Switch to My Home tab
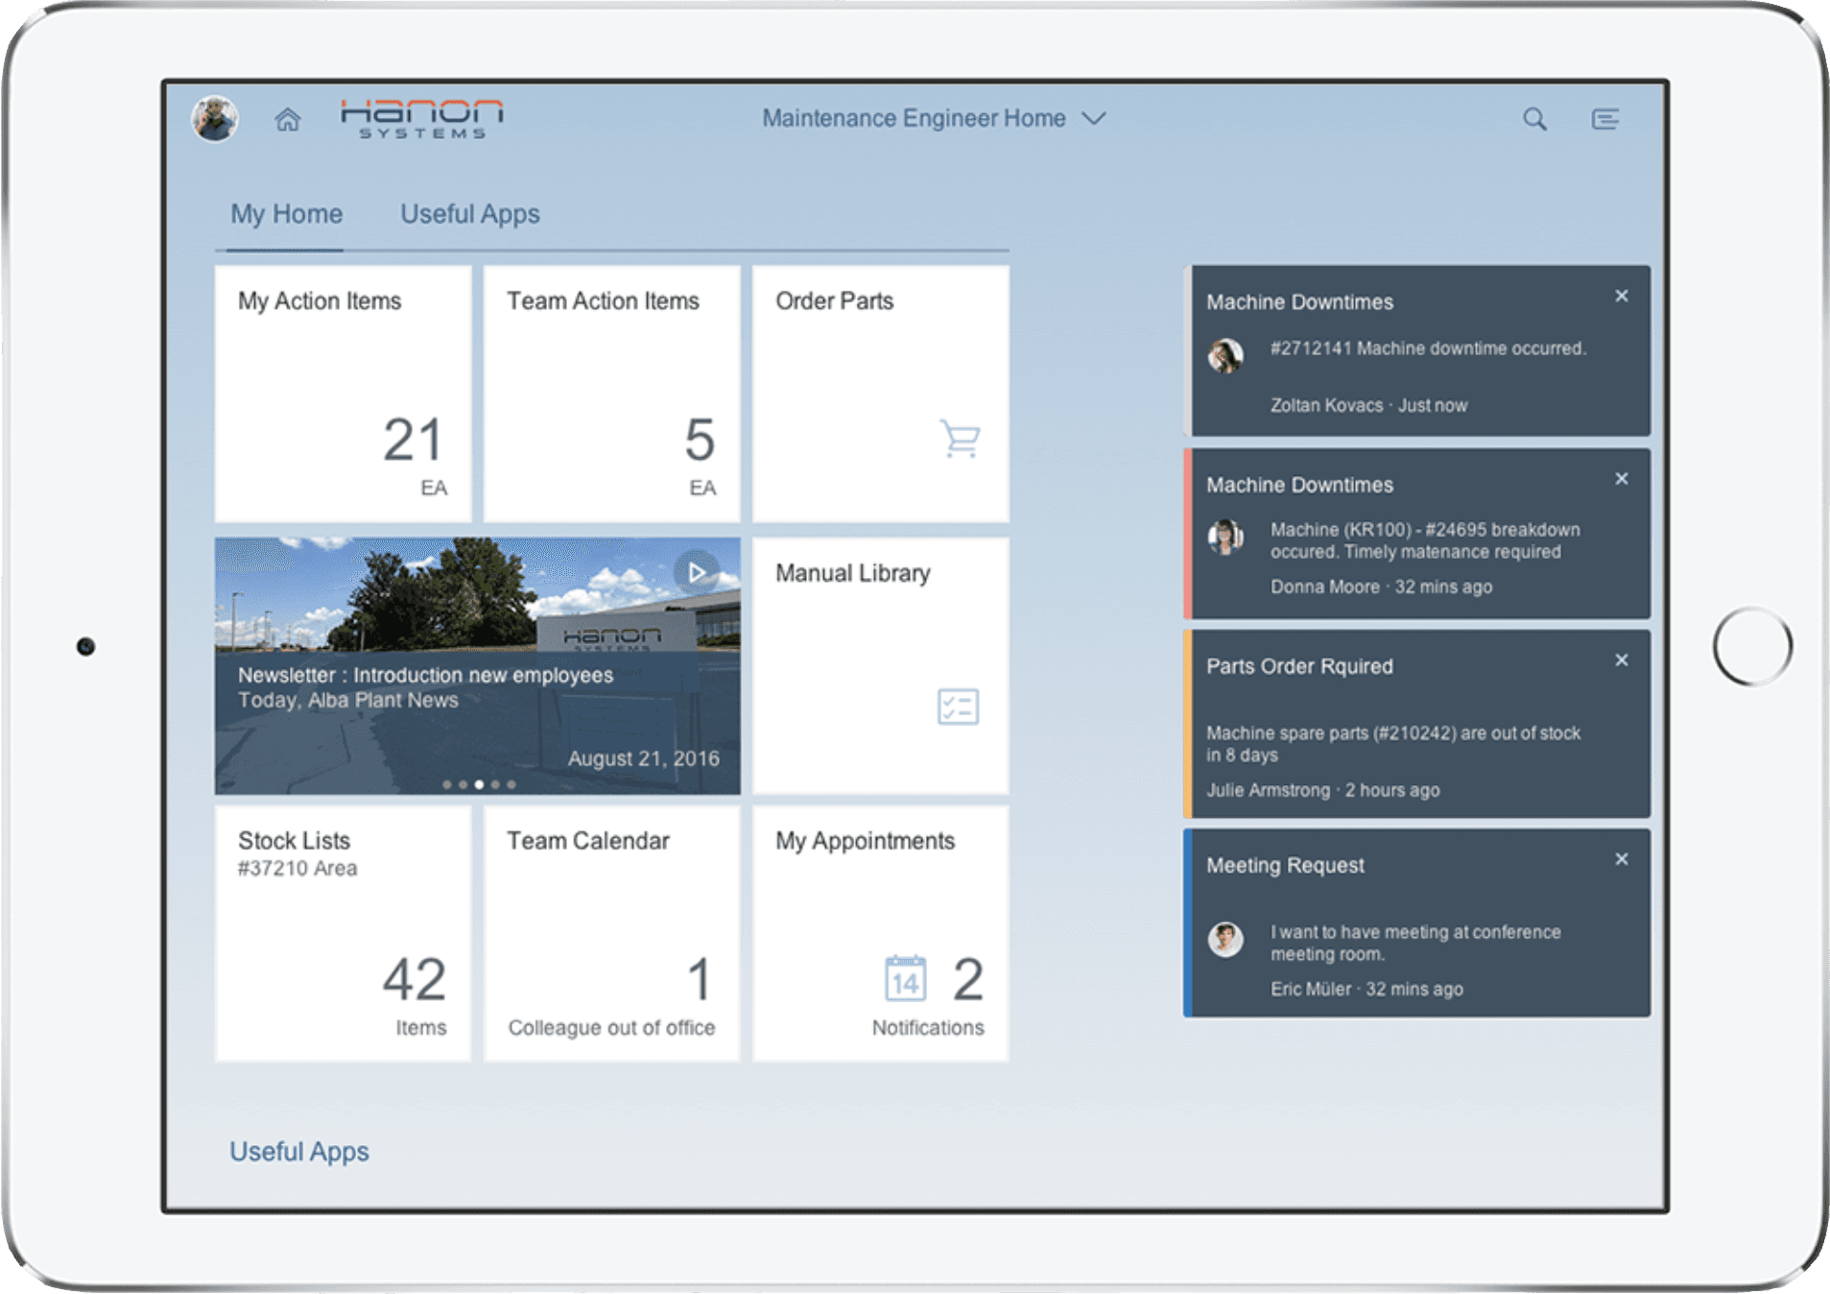This screenshot has height=1294, width=1830. point(286,214)
